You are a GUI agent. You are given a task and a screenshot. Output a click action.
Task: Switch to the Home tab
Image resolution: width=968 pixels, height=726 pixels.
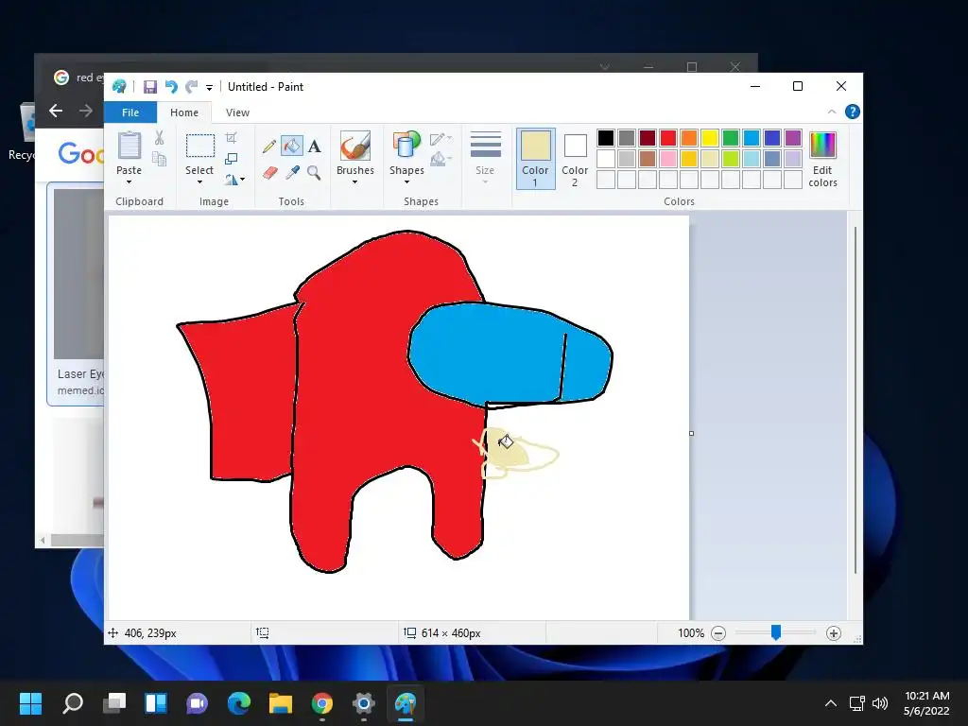(x=184, y=112)
